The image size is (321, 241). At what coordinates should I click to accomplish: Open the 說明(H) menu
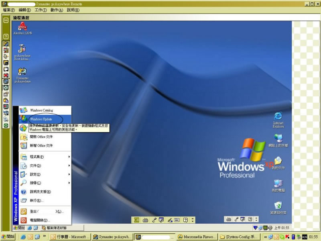73,10
